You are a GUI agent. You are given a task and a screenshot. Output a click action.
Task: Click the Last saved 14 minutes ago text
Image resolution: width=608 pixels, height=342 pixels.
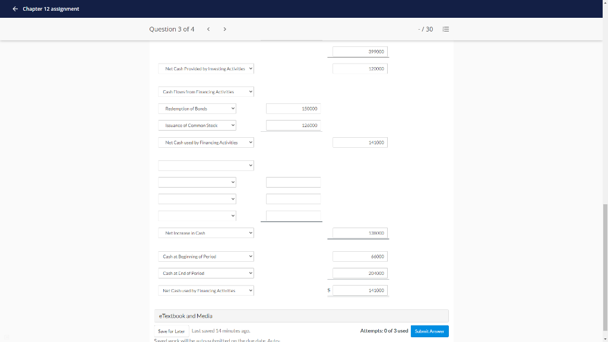221,331
